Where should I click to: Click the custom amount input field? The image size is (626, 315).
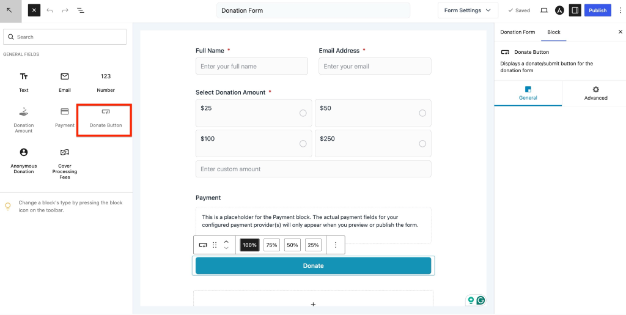(314, 169)
